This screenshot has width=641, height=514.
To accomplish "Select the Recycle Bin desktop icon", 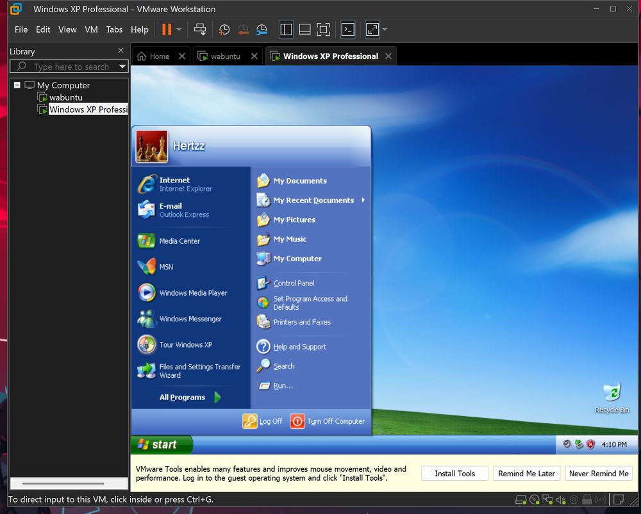I will 612,399.
